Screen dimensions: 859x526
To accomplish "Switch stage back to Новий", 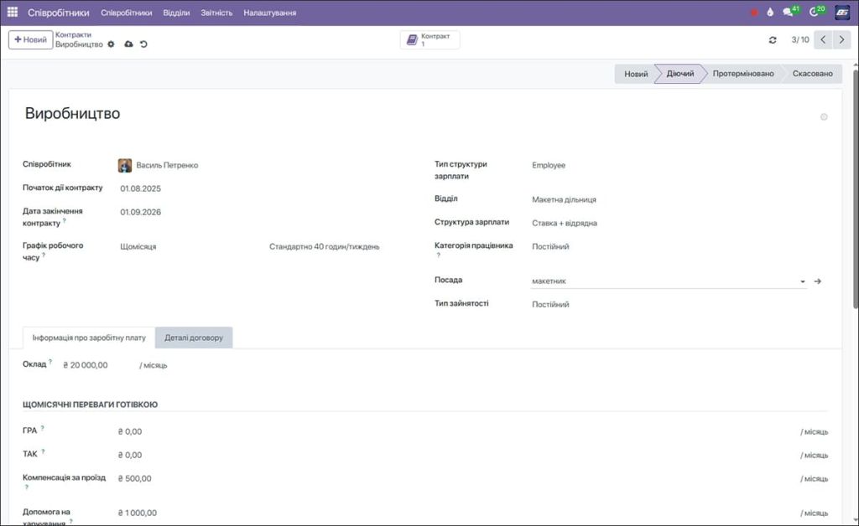I will click(634, 74).
